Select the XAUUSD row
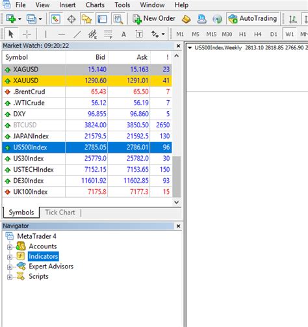308x327 pixels. coord(87,81)
